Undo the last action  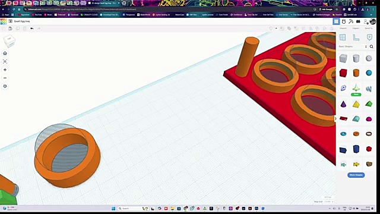pos(32,29)
